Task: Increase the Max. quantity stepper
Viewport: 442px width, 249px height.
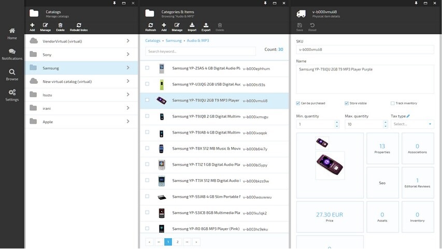Action: coord(386,122)
